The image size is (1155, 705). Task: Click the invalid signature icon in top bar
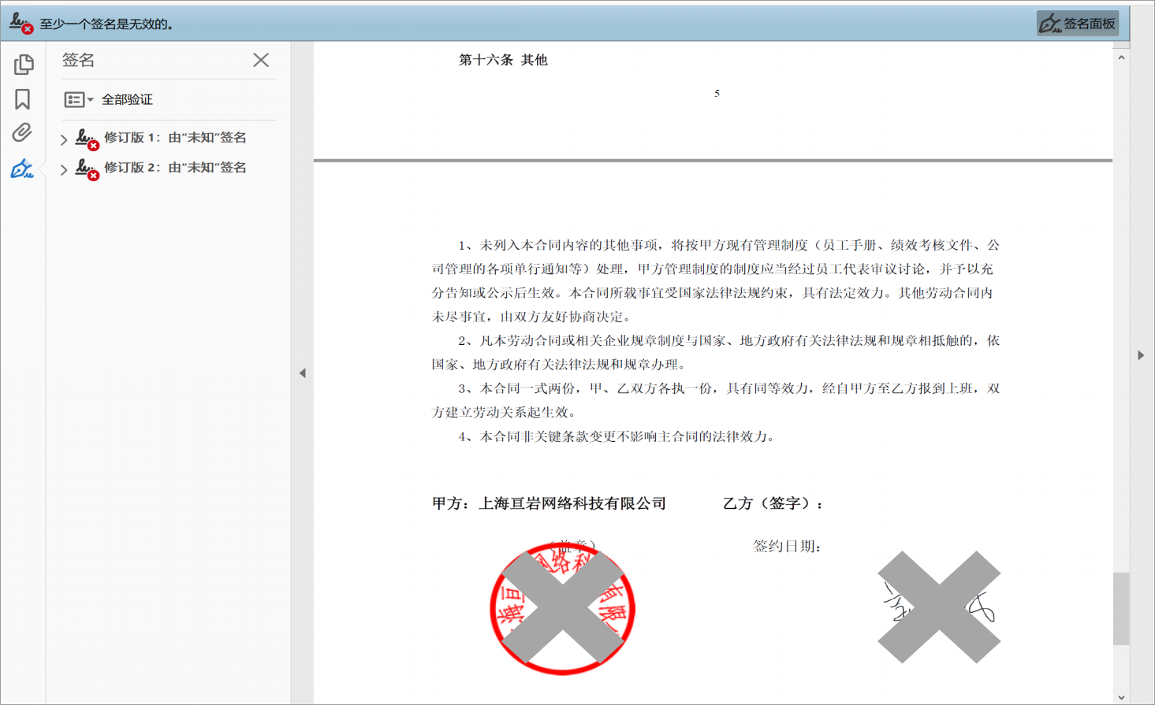click(x=21, y=24)
